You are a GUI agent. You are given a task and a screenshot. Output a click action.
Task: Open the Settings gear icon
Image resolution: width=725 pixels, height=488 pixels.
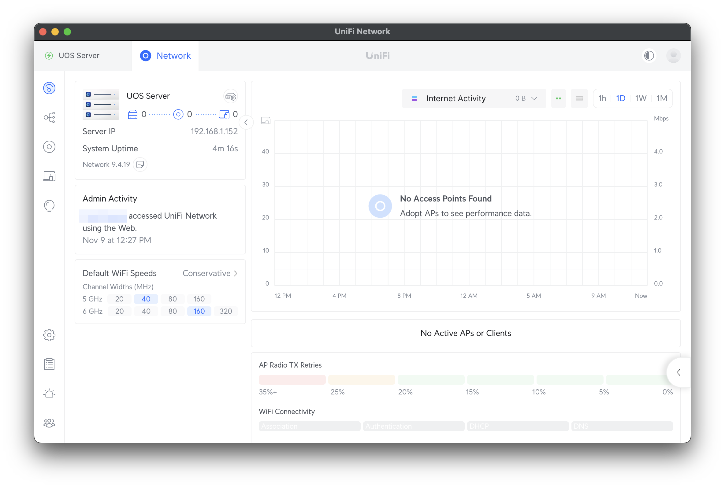[x=49, y=335]
